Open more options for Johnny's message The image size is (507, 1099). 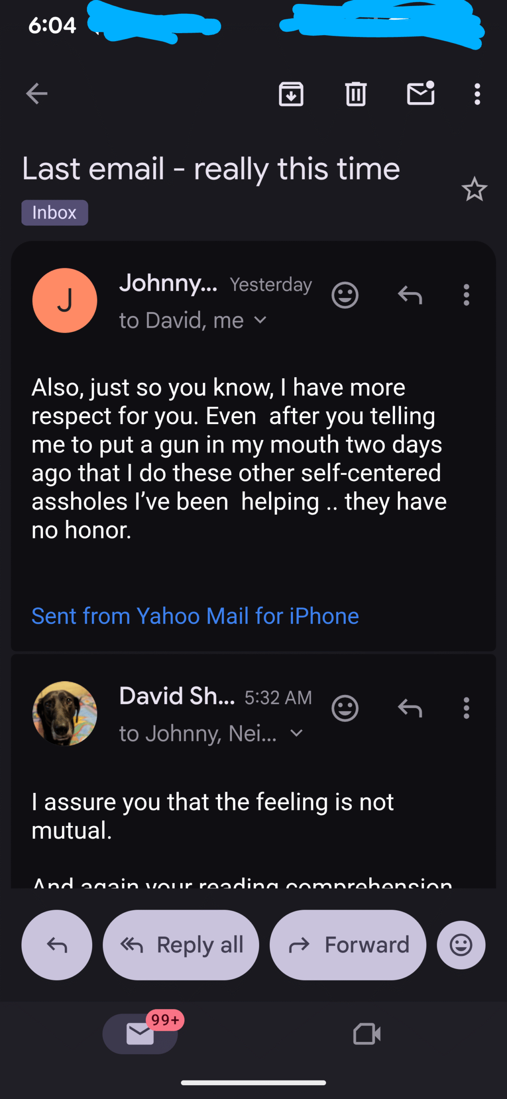coord(466,295)
